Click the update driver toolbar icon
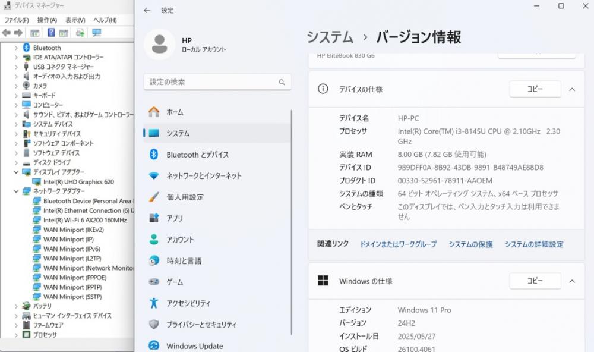The width and height of the screenshot is (594, 352). pyautogui.click(x=80, y=33)
